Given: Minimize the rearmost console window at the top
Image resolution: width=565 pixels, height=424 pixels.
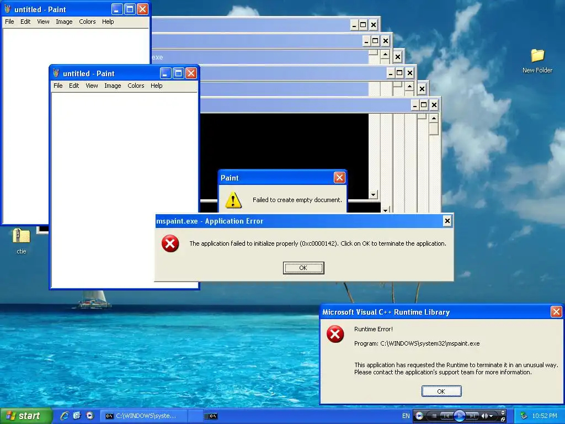Looking at the screenshot, I should tap(354, 25).
